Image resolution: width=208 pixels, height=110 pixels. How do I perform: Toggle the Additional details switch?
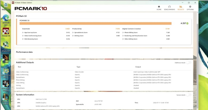pos(189,63)
